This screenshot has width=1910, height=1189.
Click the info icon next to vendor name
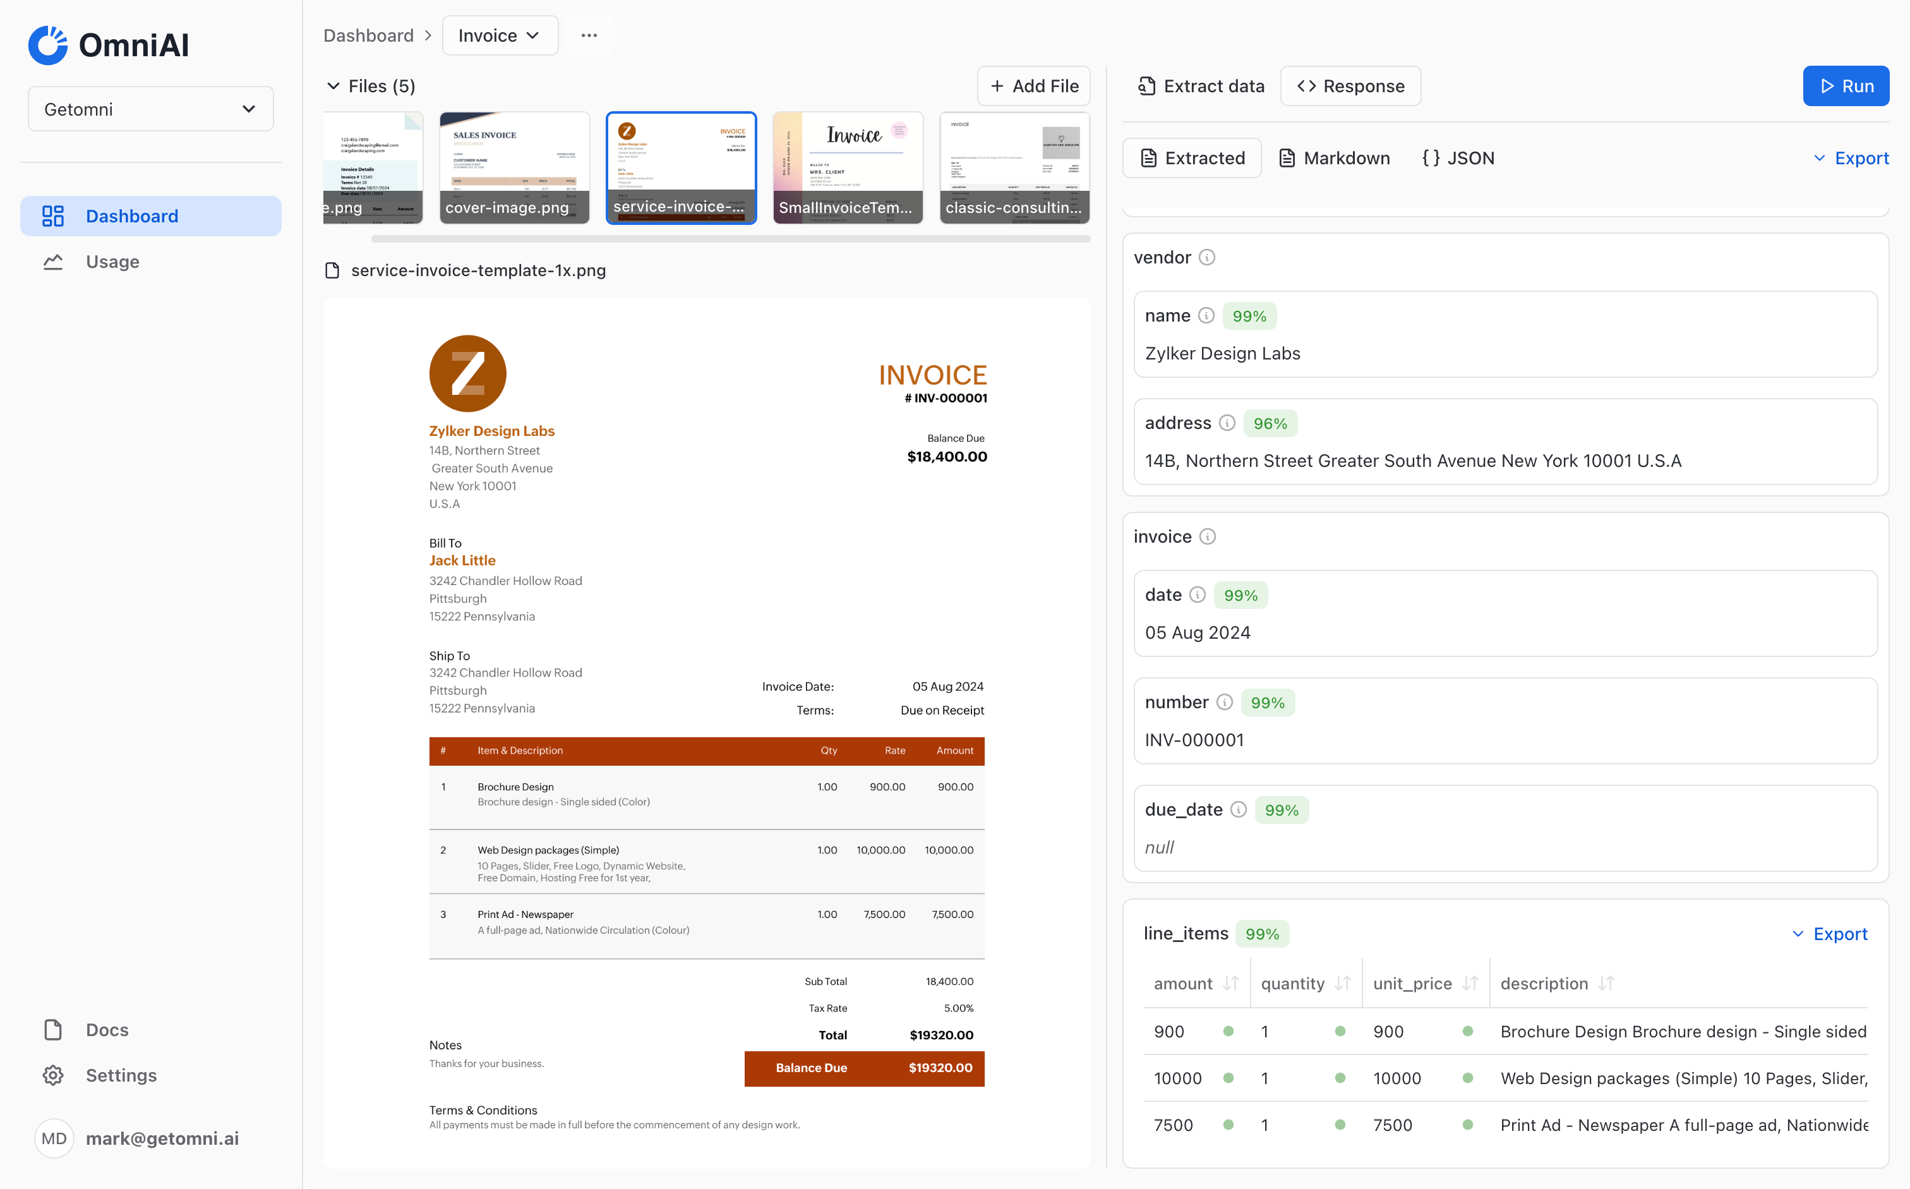coord(1206,315)
